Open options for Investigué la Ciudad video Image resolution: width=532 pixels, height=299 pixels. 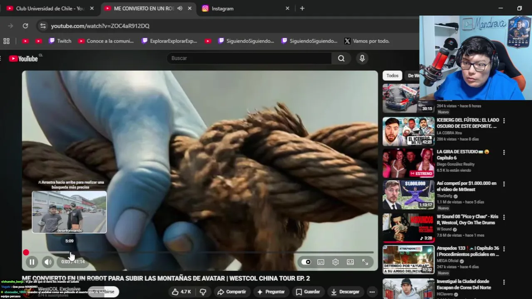[x=504, y=282]
